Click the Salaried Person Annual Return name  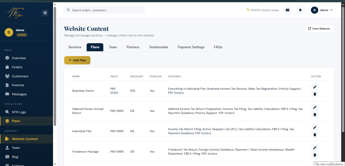click(x=88, y=111)
